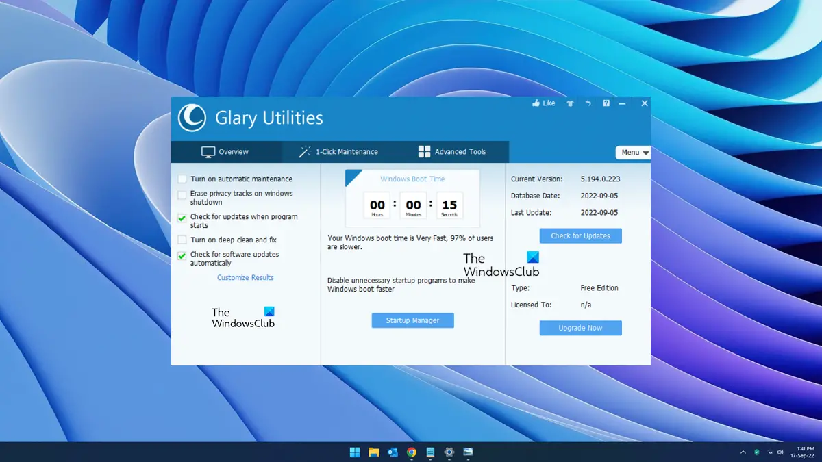
Task: Open the clock showing 1:41 PM
Action: (801, 452)
